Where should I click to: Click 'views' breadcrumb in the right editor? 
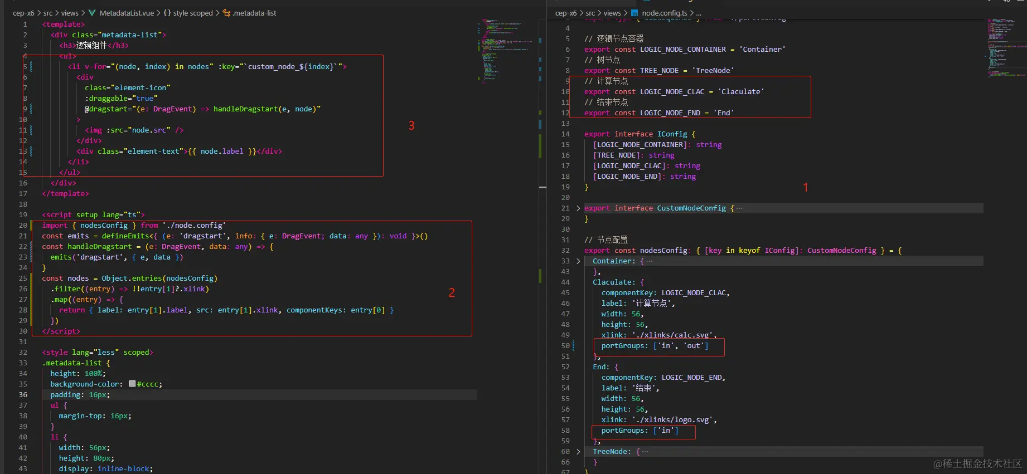point(612,13)
